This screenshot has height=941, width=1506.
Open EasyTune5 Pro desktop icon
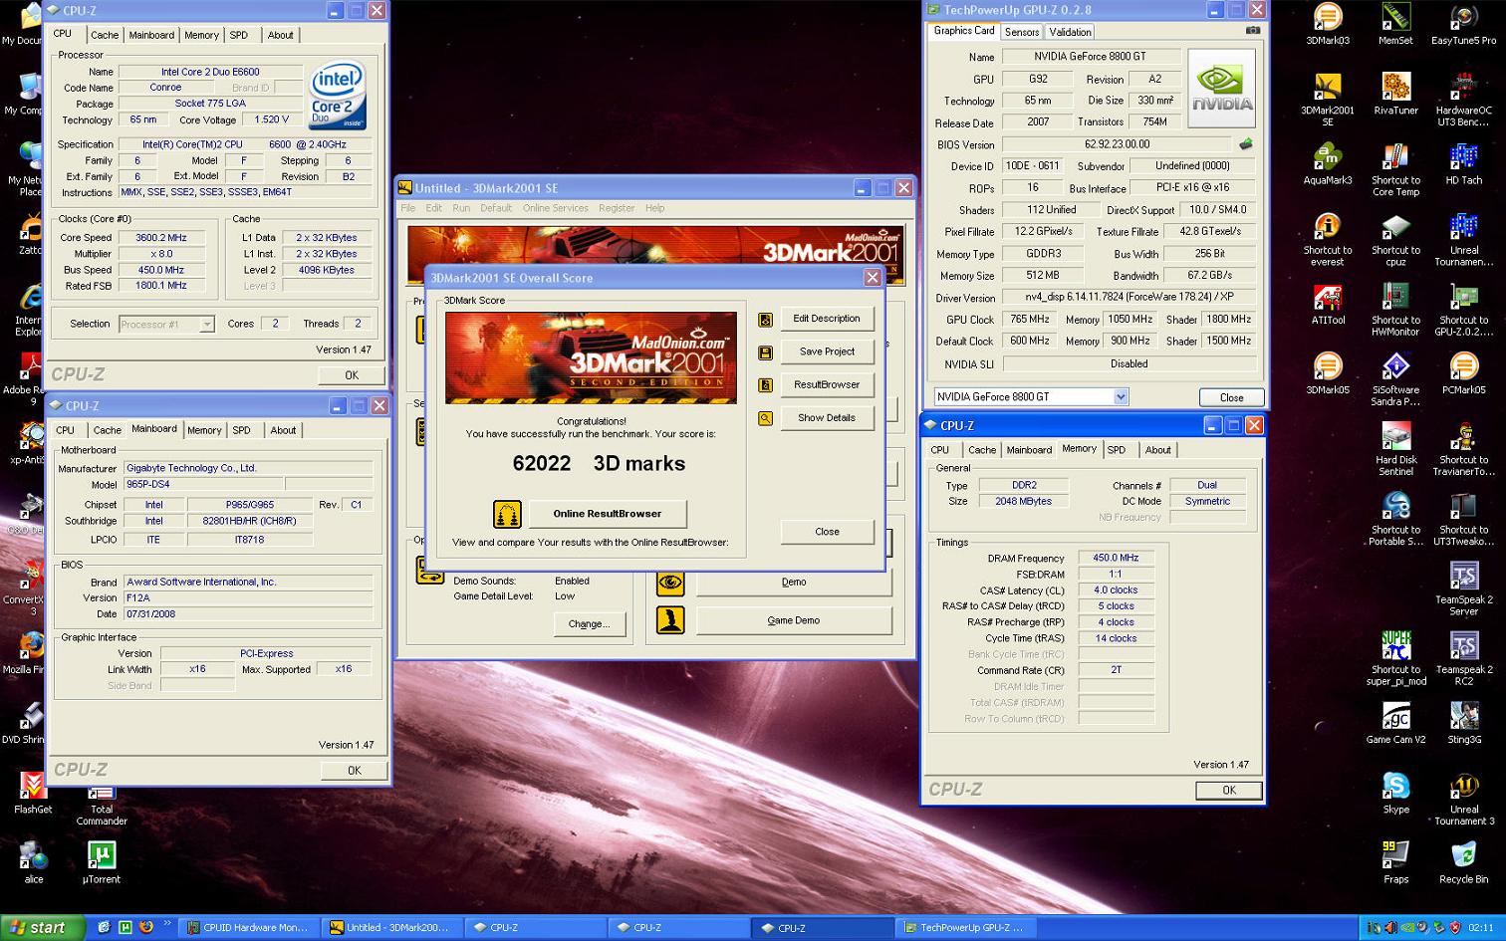click(x=1463, y=25)
